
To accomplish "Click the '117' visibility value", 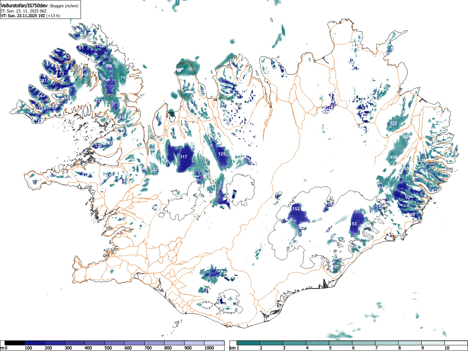I will [184, 157].
